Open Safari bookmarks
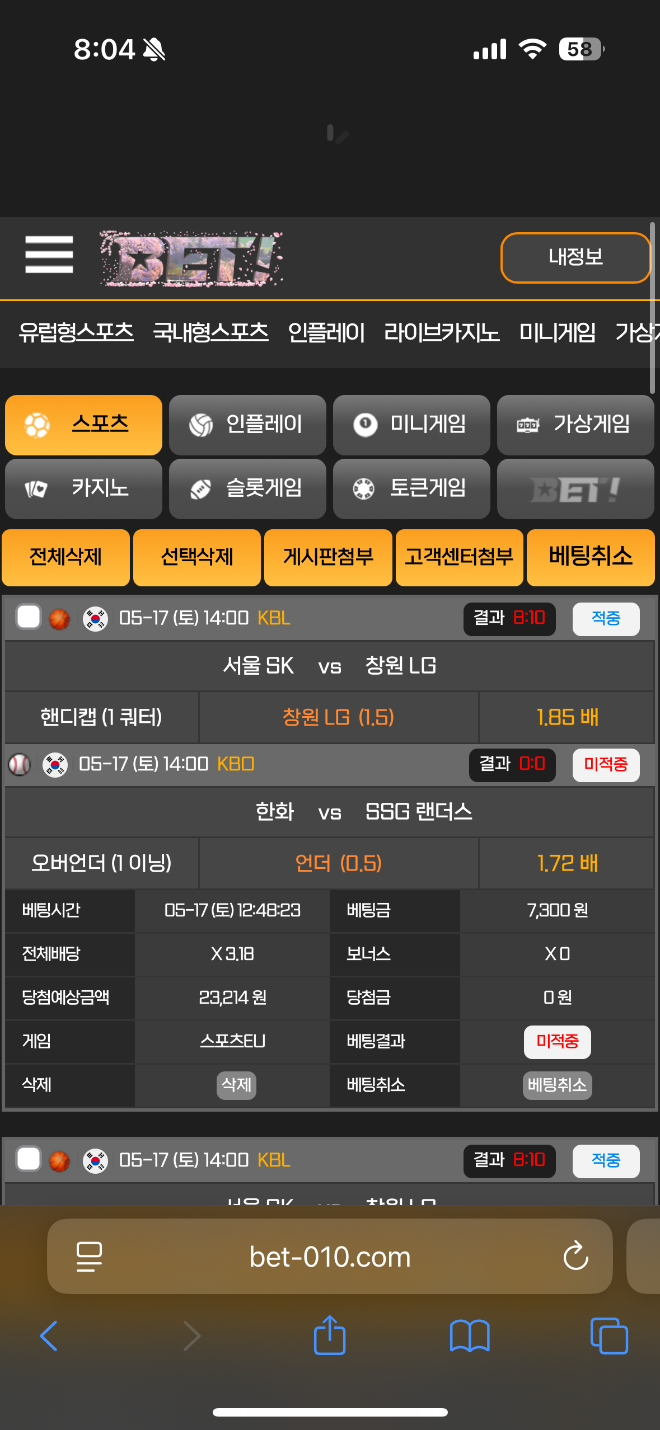 [470, 1336]
